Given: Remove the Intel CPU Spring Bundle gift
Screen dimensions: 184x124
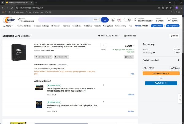Looking at the screenshot, I should (x=131, y=111).
